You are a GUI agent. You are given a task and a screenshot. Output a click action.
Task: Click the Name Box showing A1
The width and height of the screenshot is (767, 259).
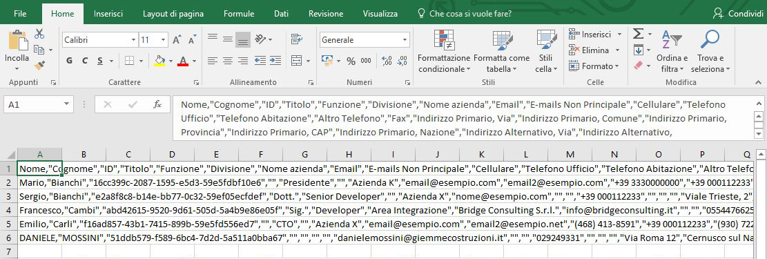pos(32,104)
